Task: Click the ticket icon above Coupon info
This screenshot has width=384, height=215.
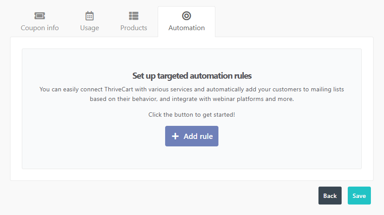Action: tap(40, 16)
